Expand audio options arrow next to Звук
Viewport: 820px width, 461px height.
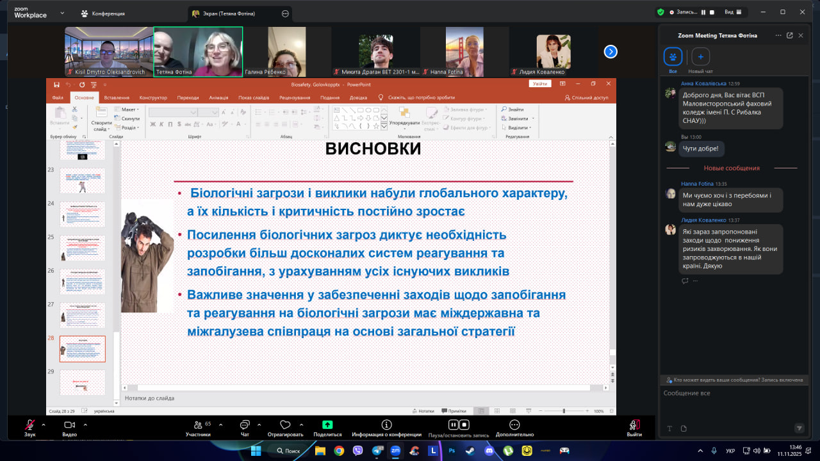(44, 425)
